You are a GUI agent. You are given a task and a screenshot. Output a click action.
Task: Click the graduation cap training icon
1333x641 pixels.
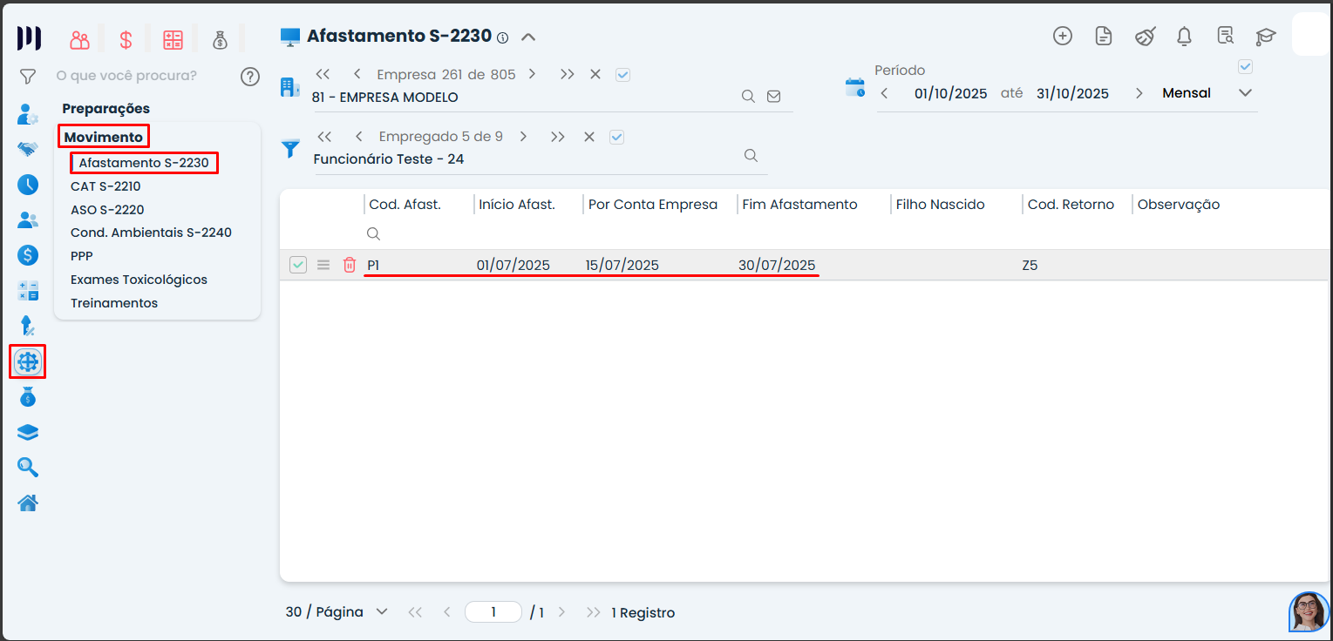pos(1265,36)
